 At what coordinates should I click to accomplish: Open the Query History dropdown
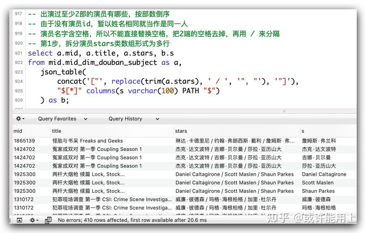[134, 119]
